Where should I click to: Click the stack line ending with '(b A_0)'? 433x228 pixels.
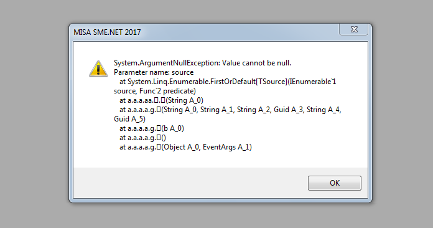152,128
